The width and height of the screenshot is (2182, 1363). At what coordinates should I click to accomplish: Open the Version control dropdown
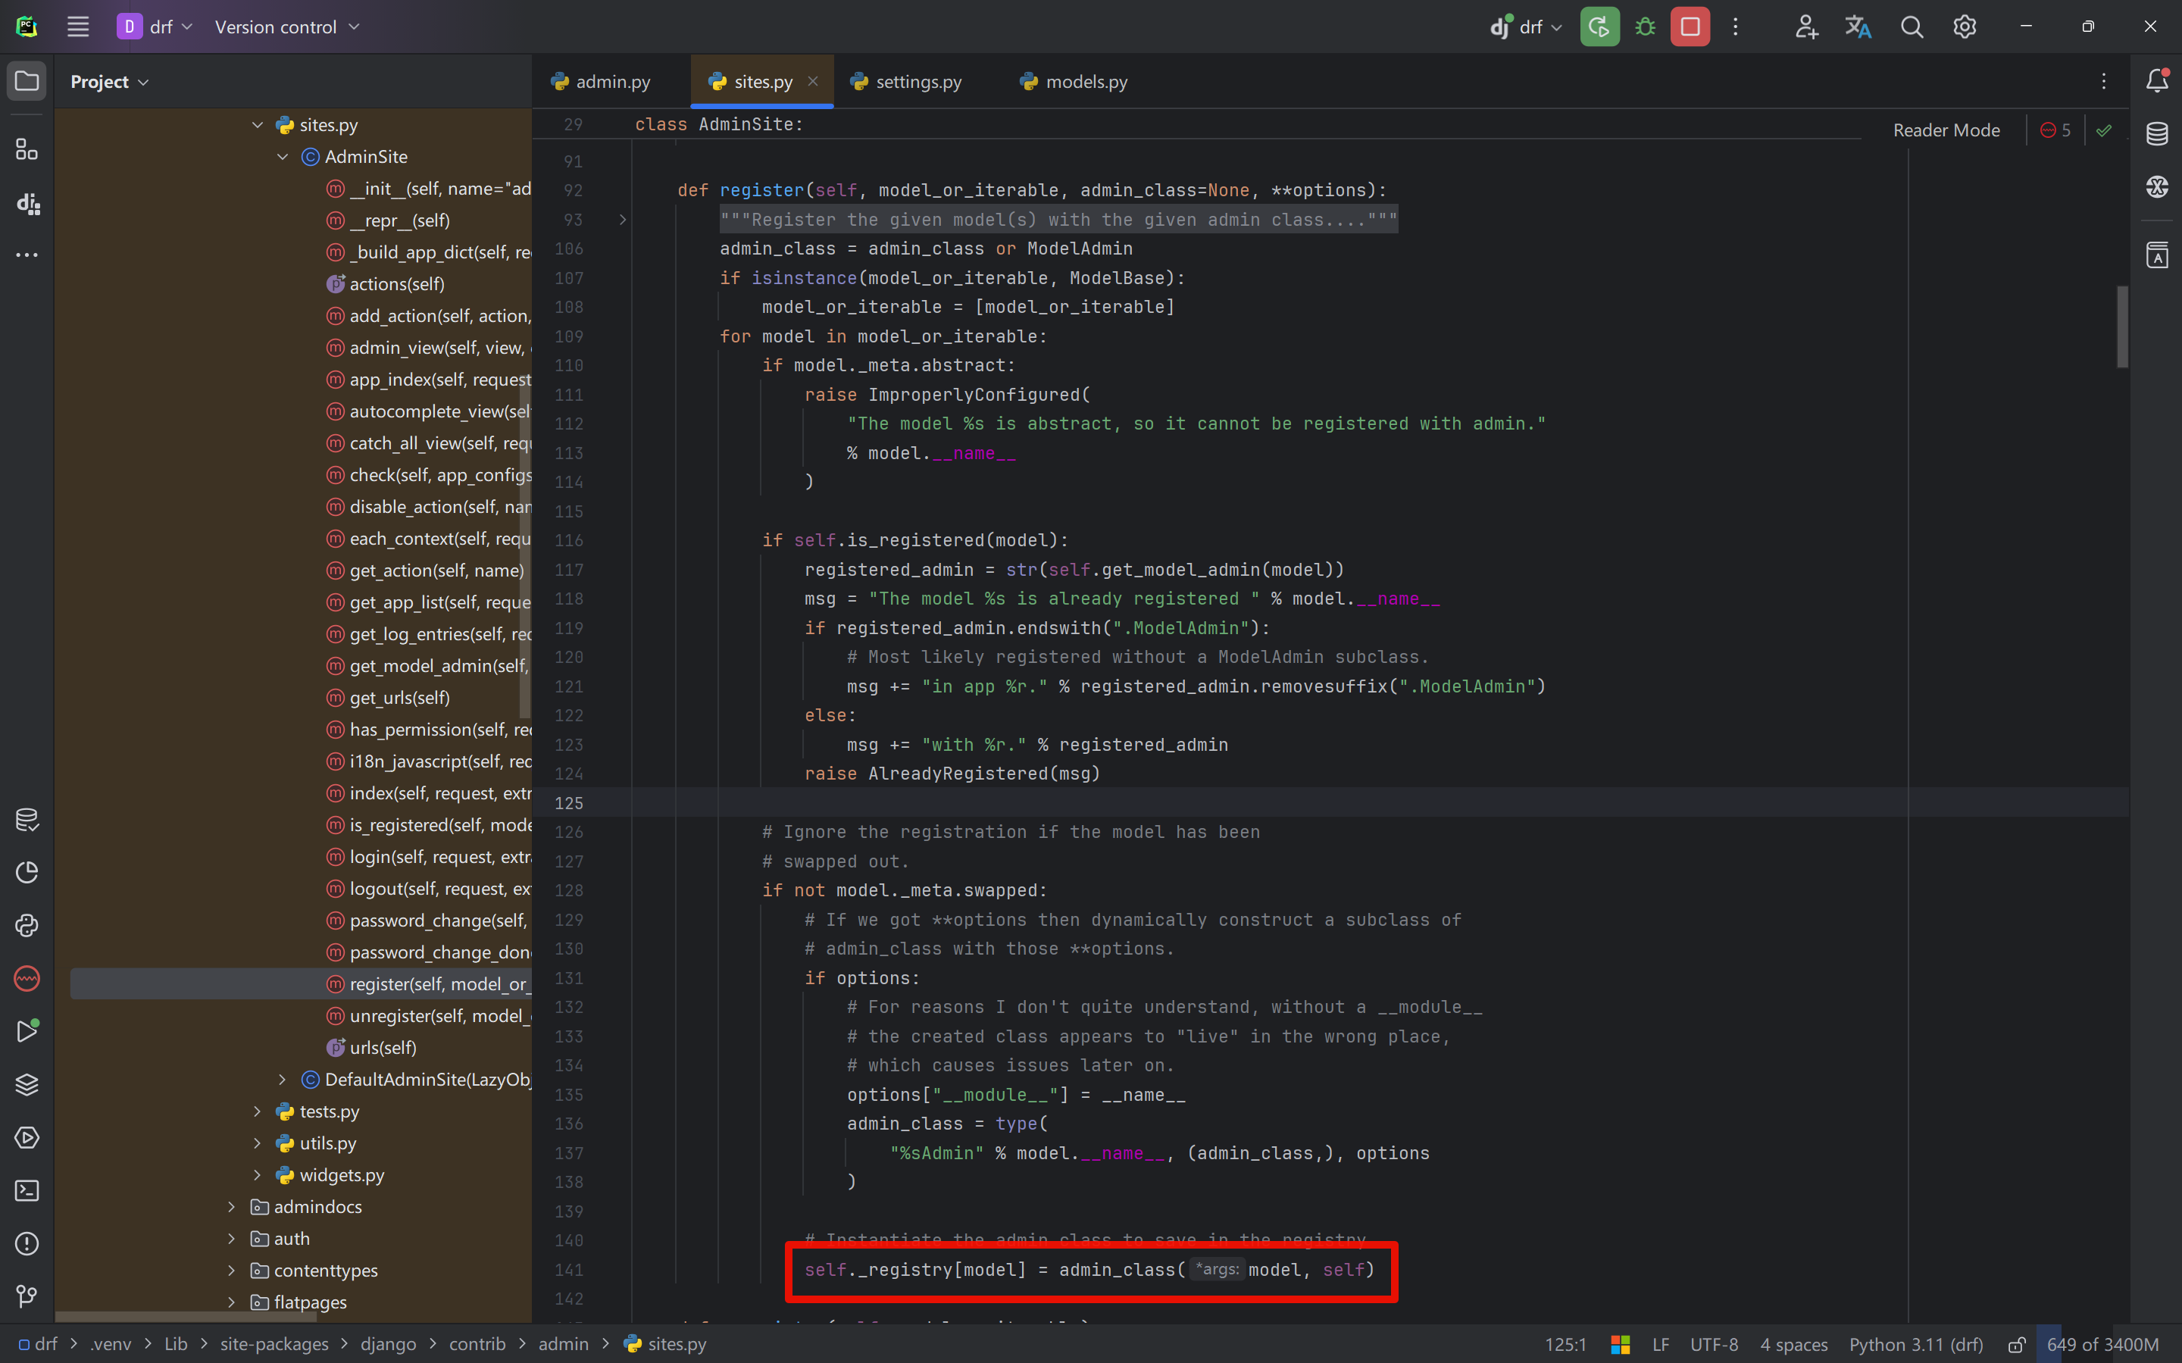[x=286, y=27]
